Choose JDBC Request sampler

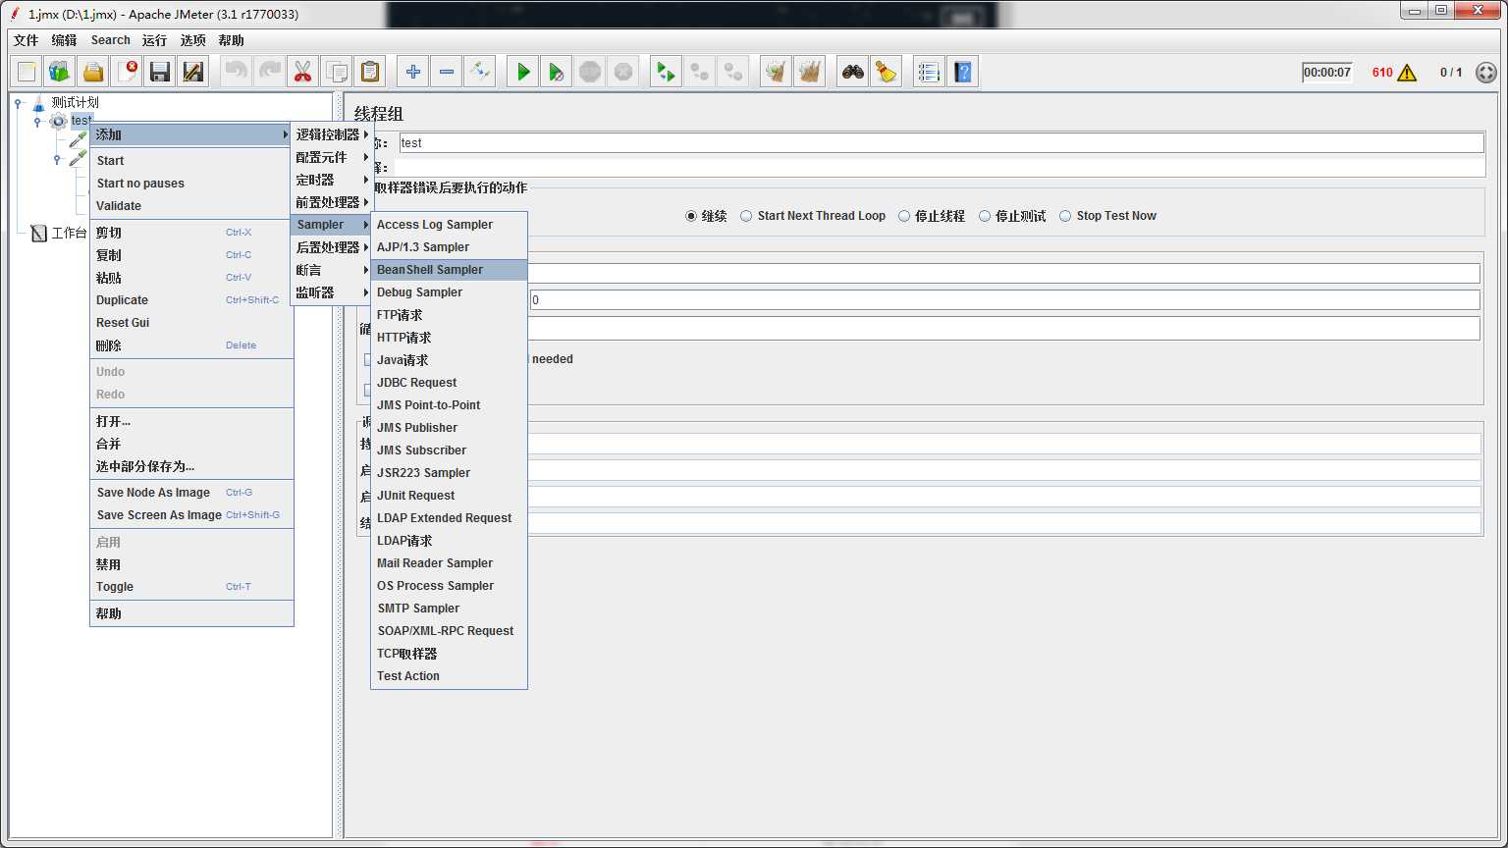click(x=449, y=383)
